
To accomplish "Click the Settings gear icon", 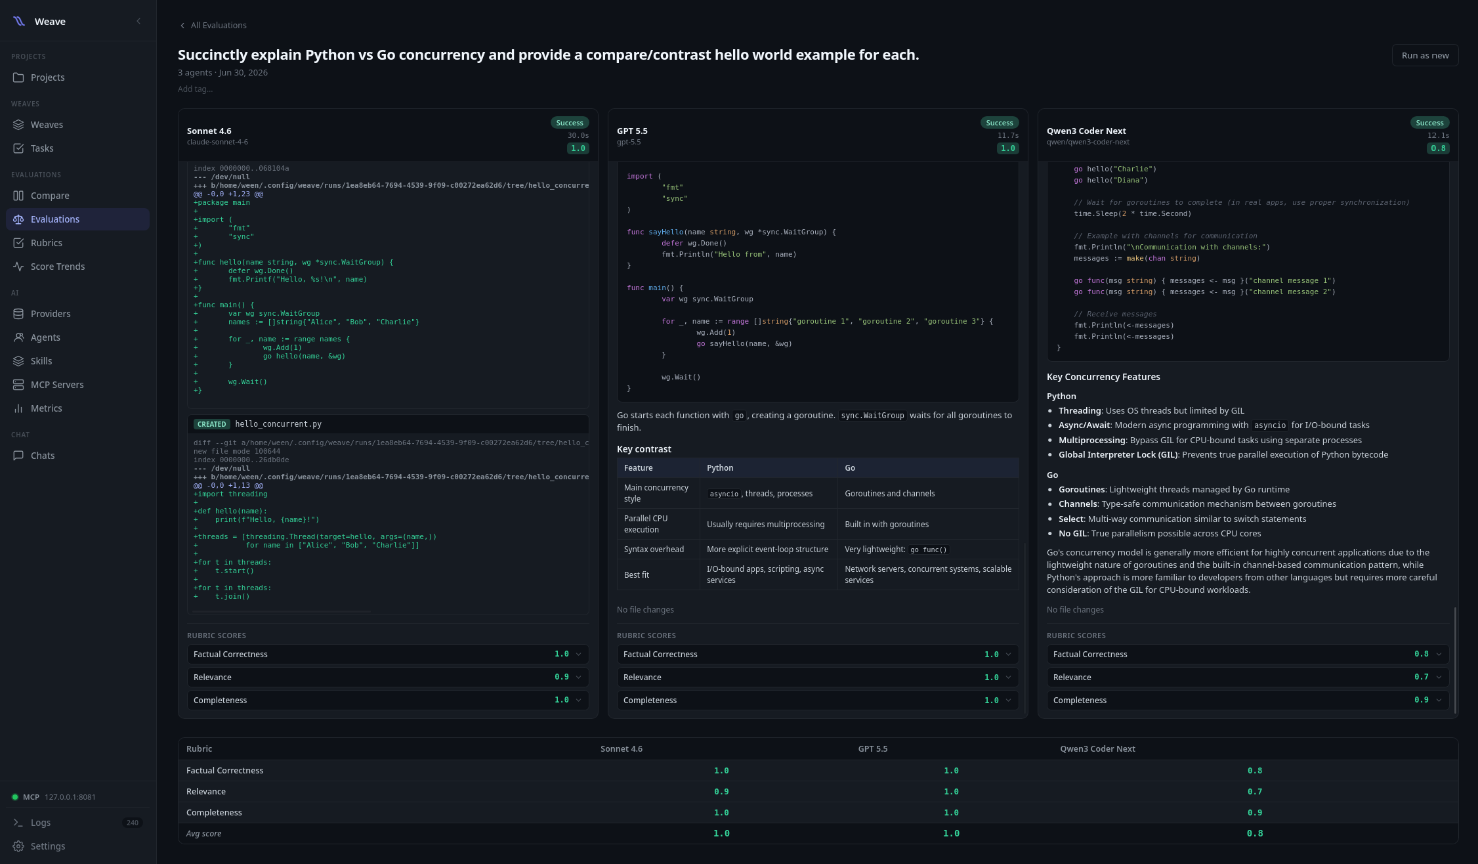I will [x=18, y=846].
